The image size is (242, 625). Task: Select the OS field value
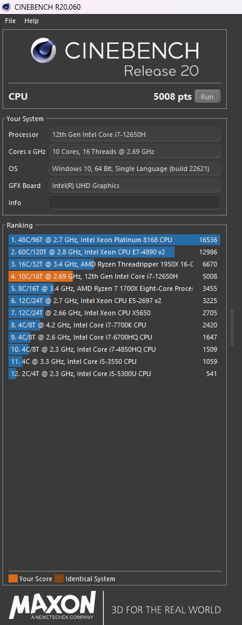[x=134, y=169]
